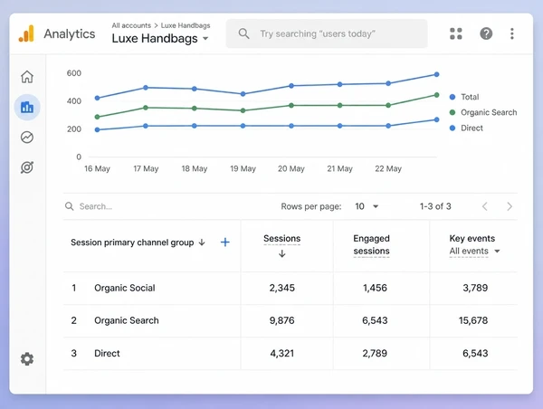Viewport: 543px width, 409px height.
Task: Click the Analytics logo icon
Action: 26,33
